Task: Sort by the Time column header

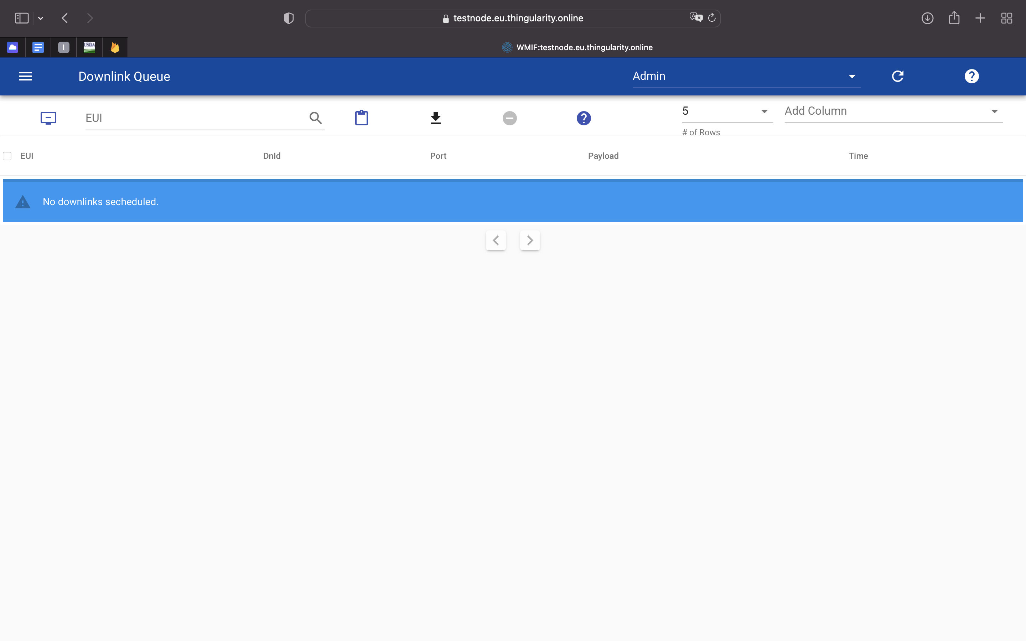Action: coord(858,156)
